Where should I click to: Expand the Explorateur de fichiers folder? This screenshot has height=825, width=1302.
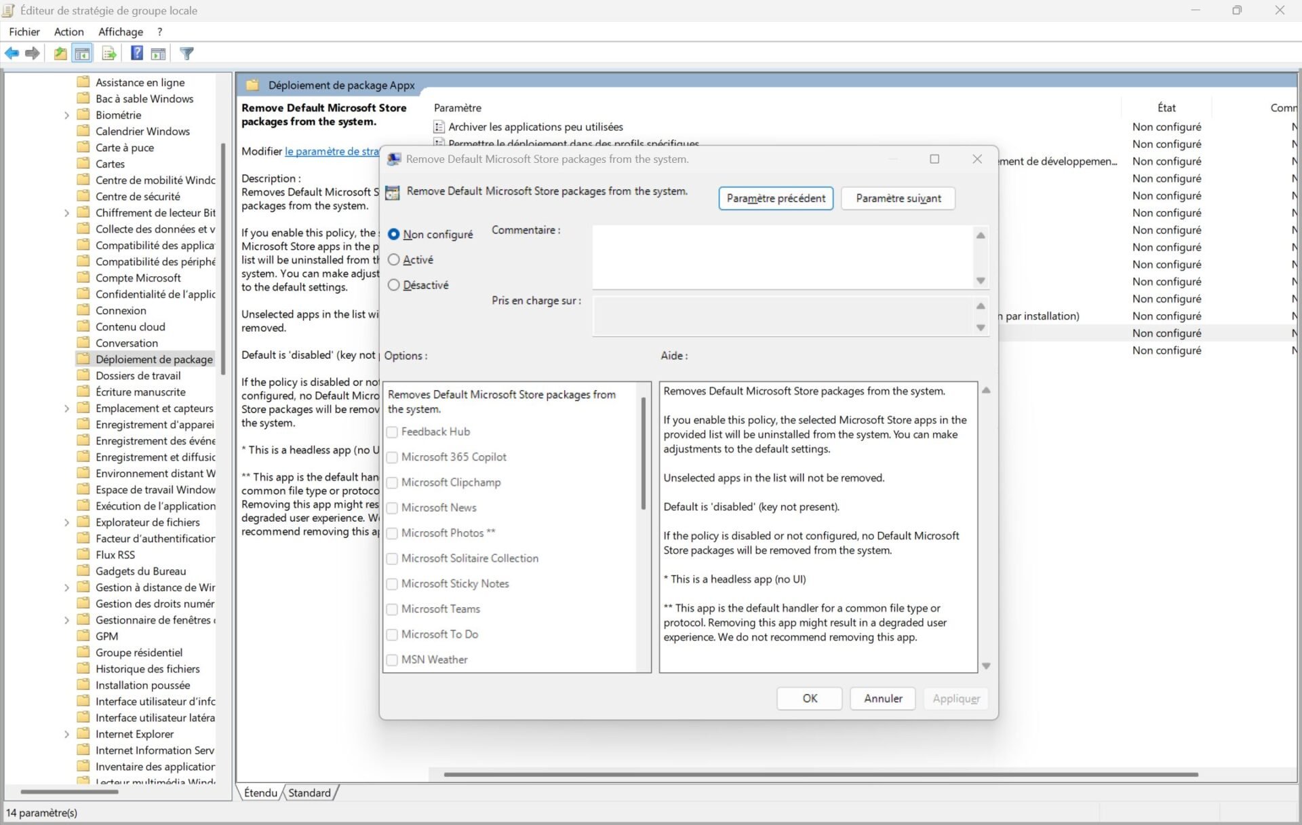(x=66, y=522)
